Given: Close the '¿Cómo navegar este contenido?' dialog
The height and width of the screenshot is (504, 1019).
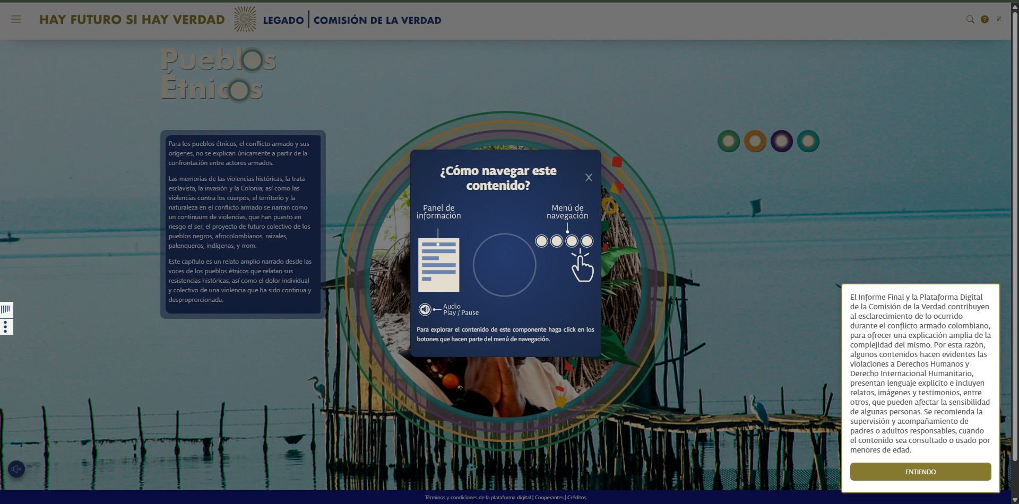Looking at the screenshot, I should pyautogui.click(x=589, y=178).
